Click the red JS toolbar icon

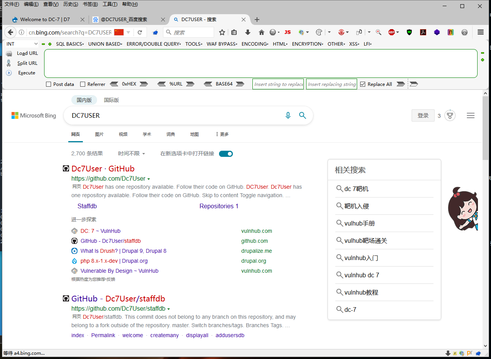point(287,32)
